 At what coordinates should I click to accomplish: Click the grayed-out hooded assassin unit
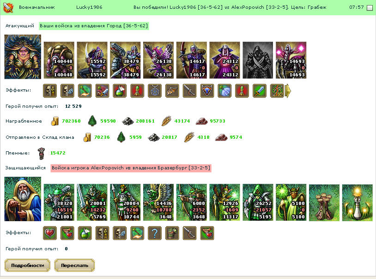click(258, 60)
